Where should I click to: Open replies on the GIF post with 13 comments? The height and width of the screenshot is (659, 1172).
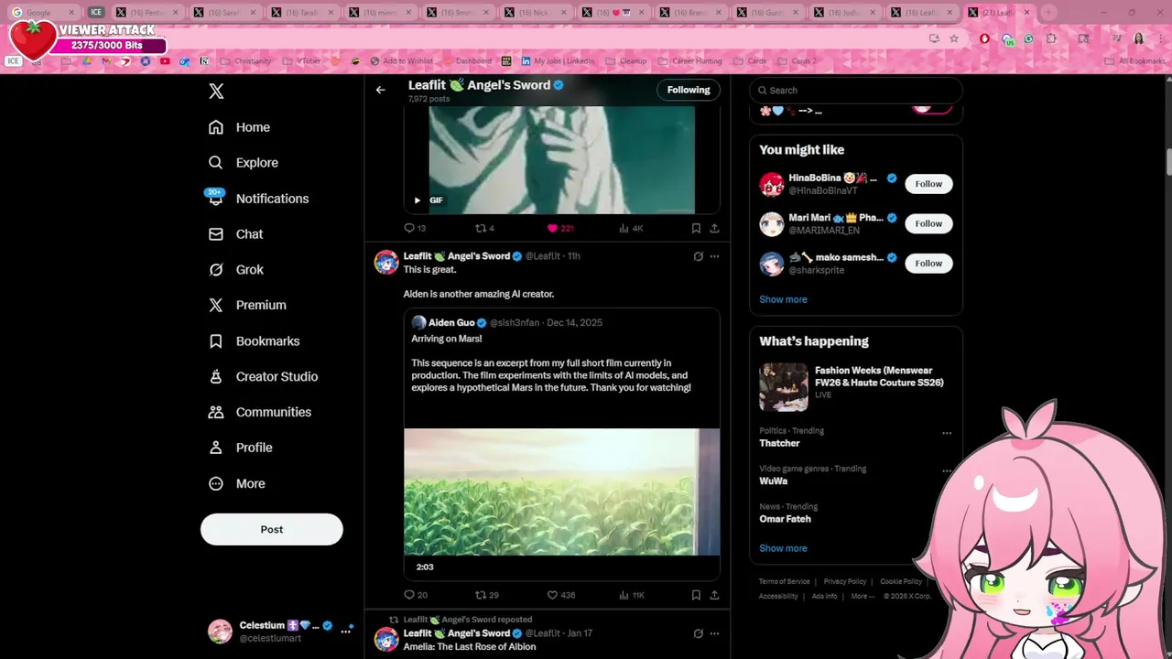pos(415,228)
